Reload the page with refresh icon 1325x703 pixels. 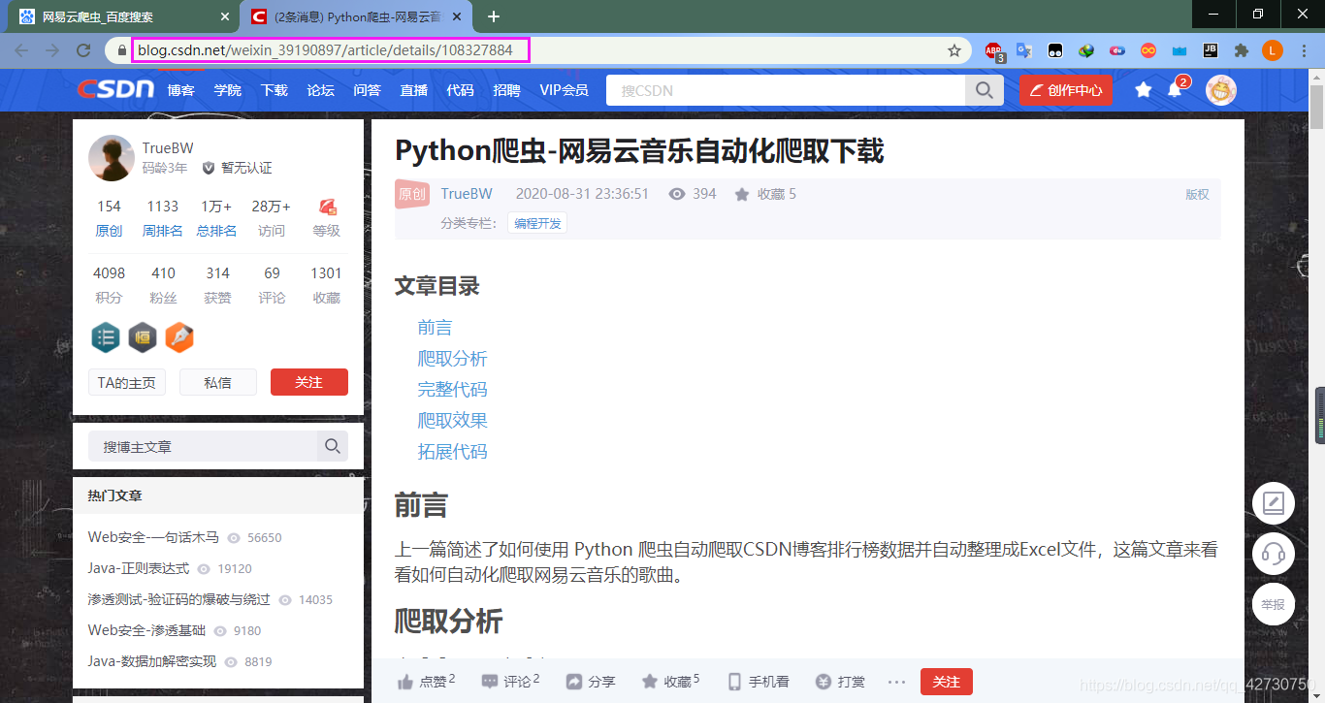point(83,50)
